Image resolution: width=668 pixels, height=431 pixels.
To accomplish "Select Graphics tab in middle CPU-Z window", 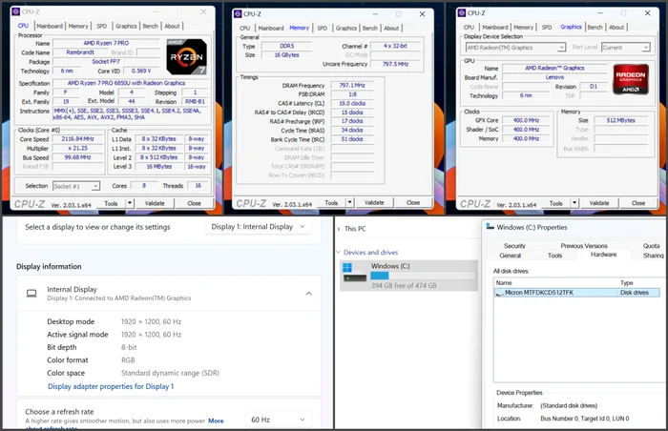I will pos(345,28).
